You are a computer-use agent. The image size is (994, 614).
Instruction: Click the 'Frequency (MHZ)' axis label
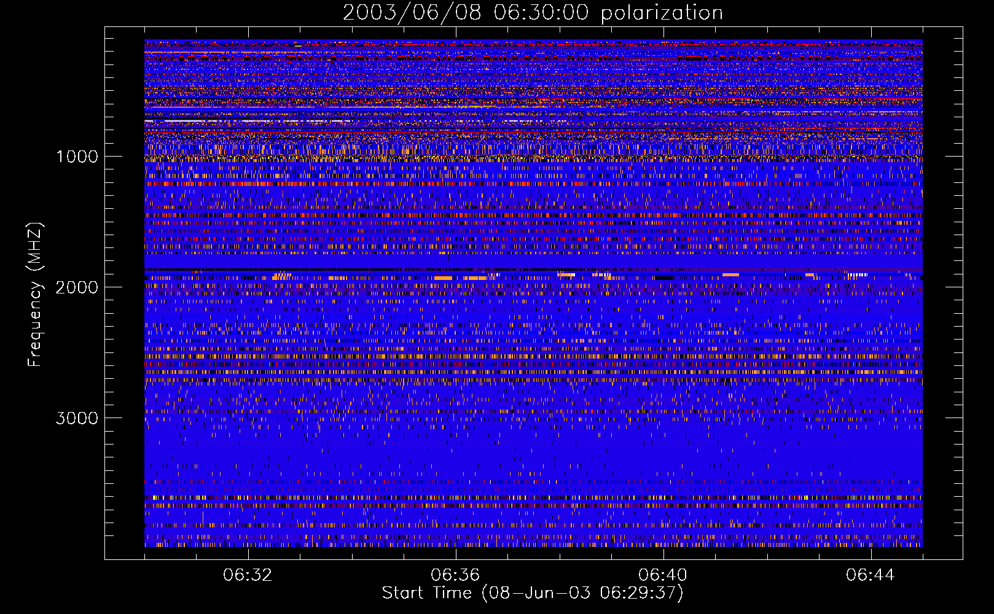(x=35, y=295)
